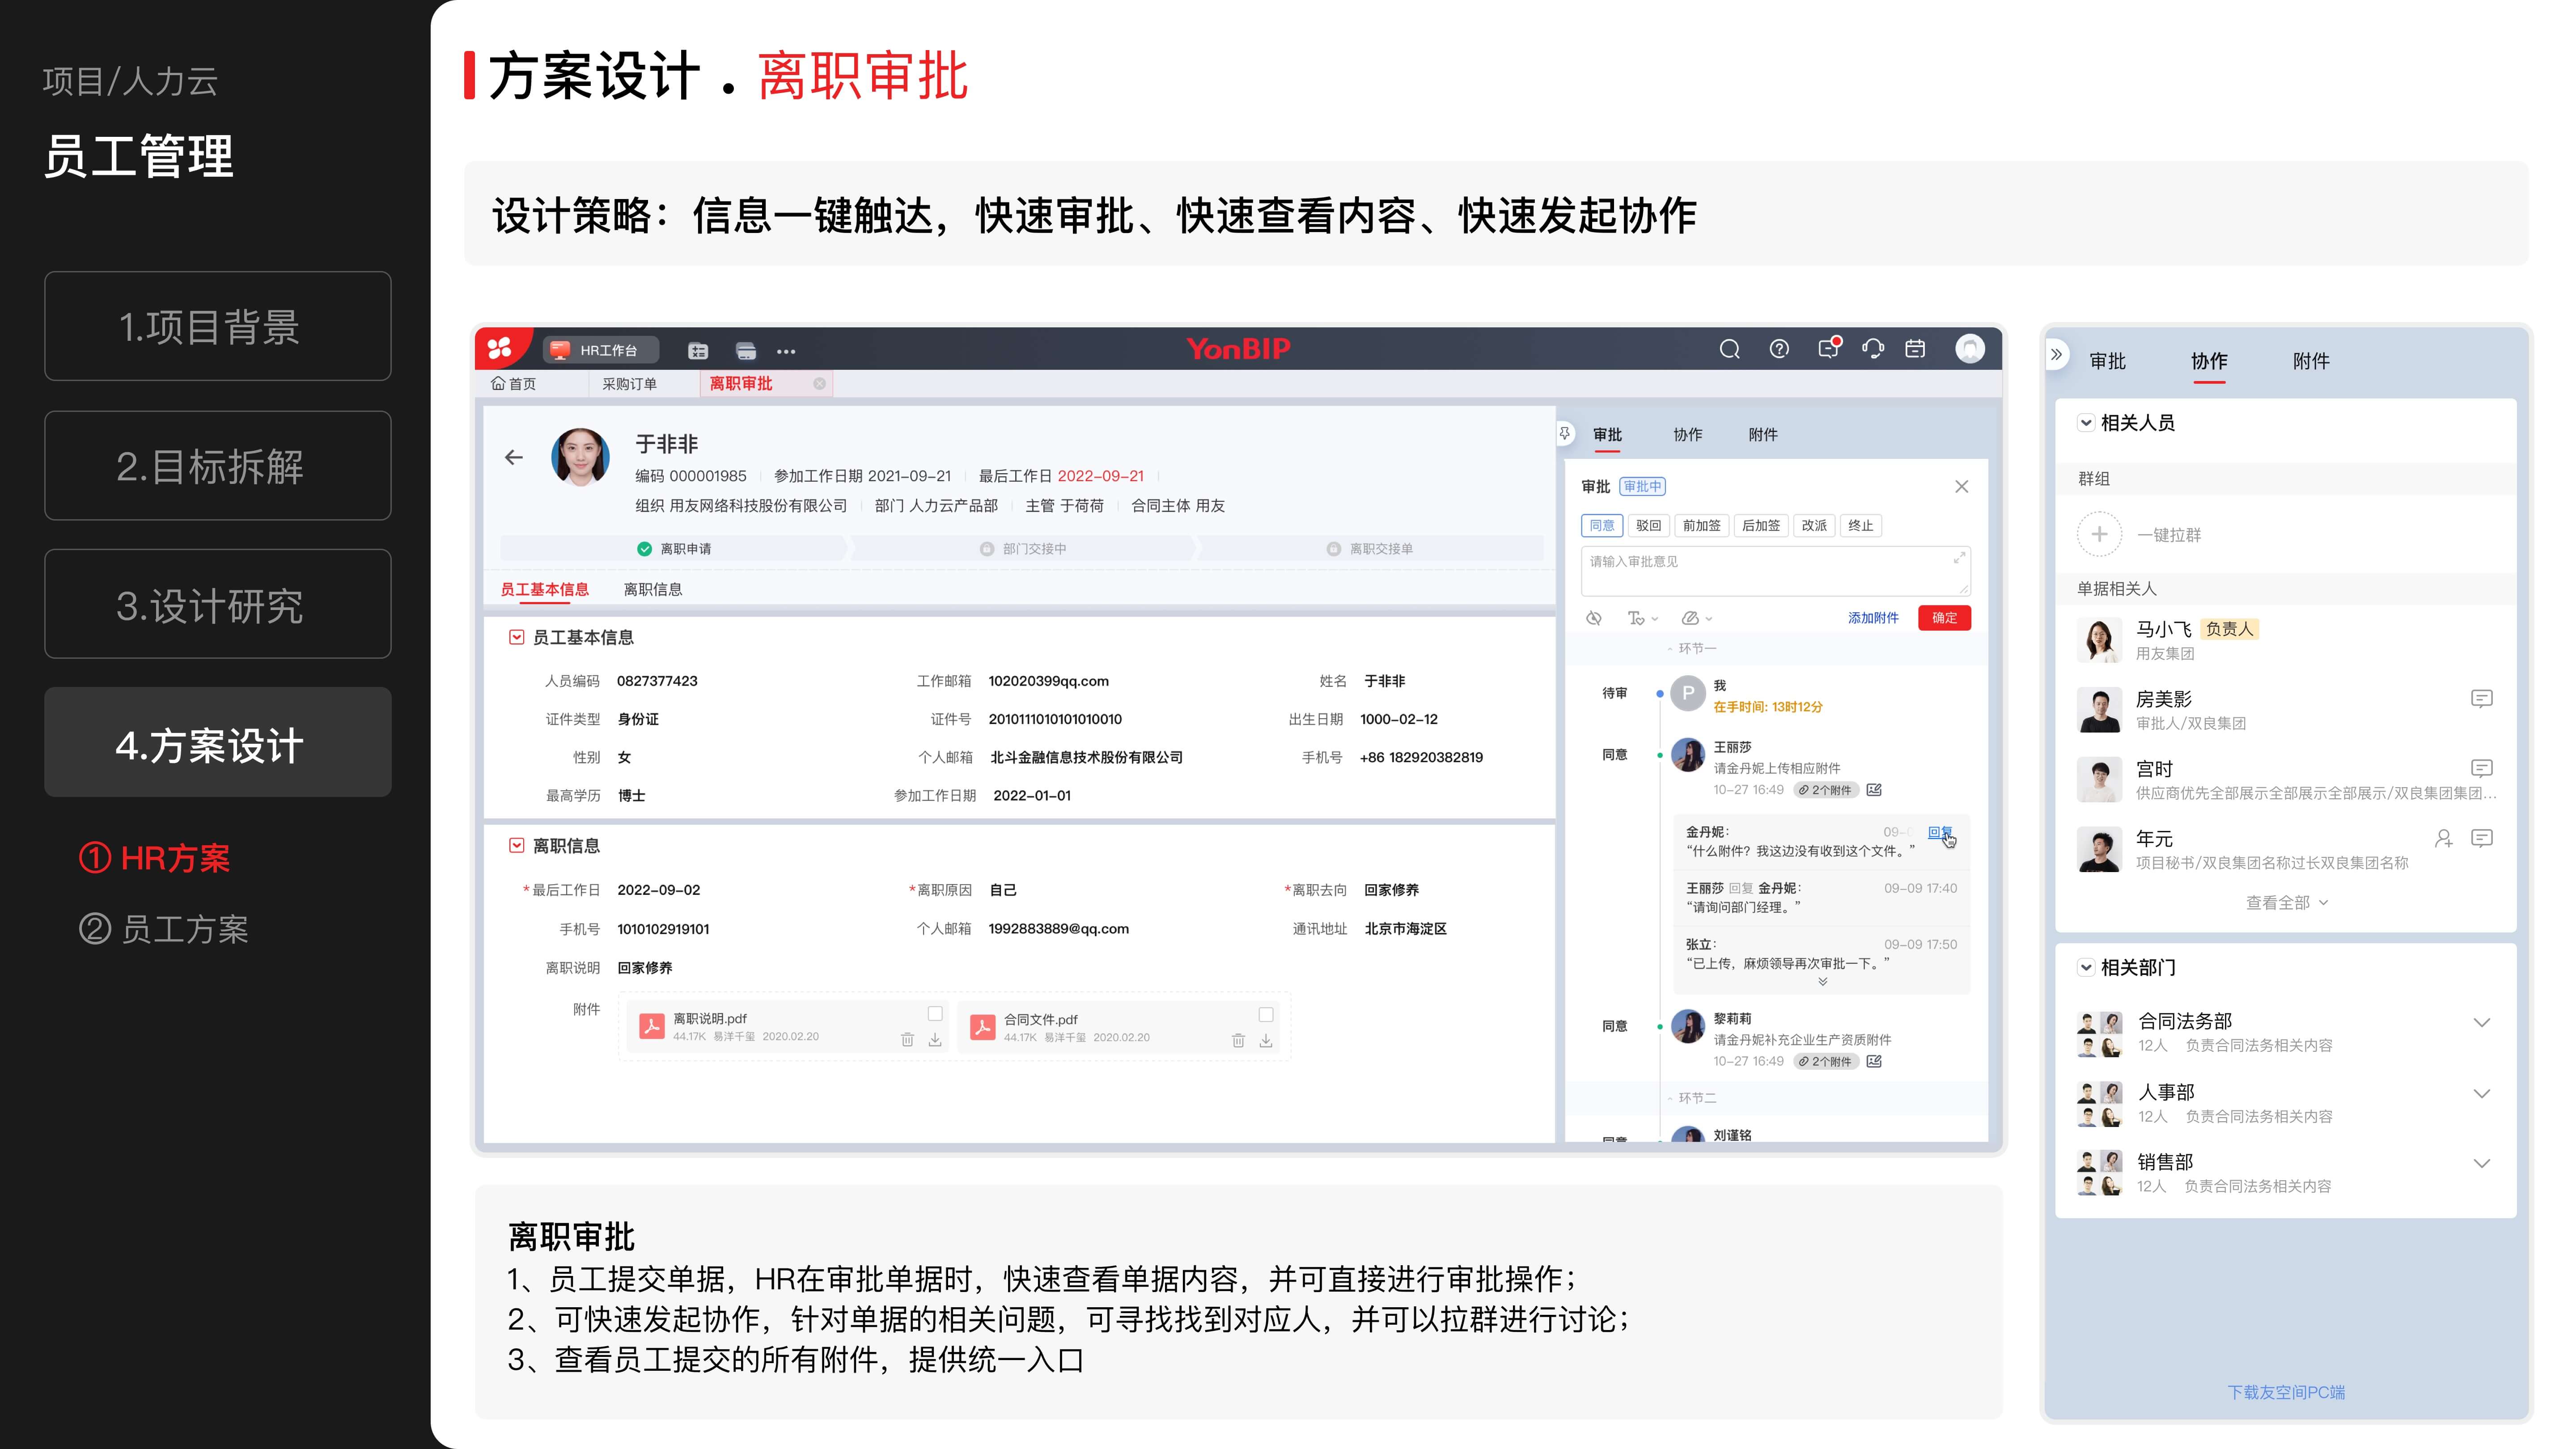Collapse the 相关人员 section
Screen dimensions: 2576x1449
pyautogui.click(x=2086, y=423)
